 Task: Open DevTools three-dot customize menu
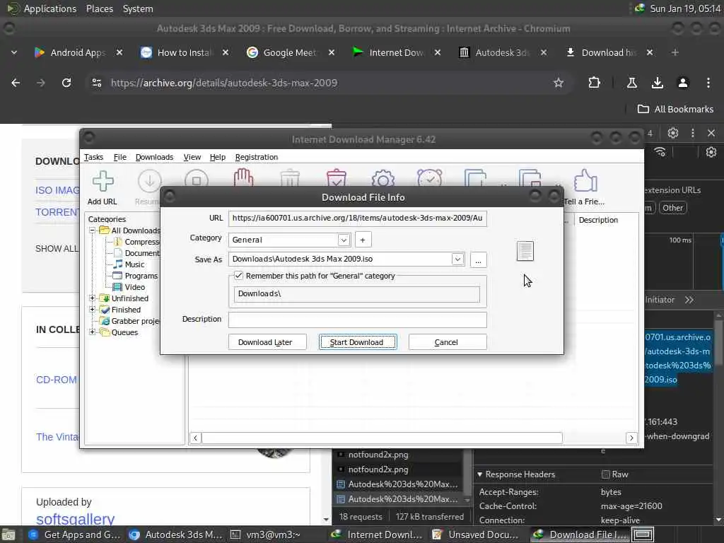693,133
